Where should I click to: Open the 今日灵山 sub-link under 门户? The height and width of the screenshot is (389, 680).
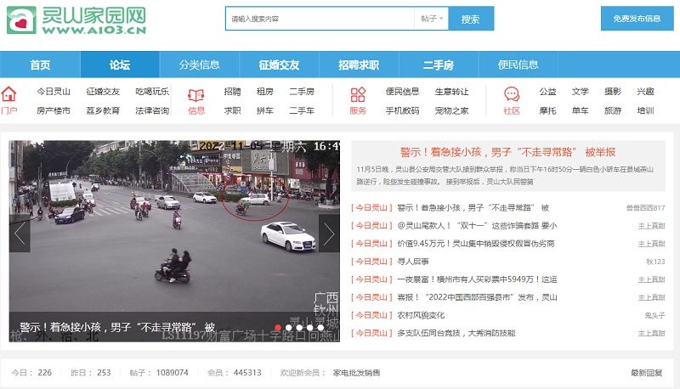(x=54, y=92)
